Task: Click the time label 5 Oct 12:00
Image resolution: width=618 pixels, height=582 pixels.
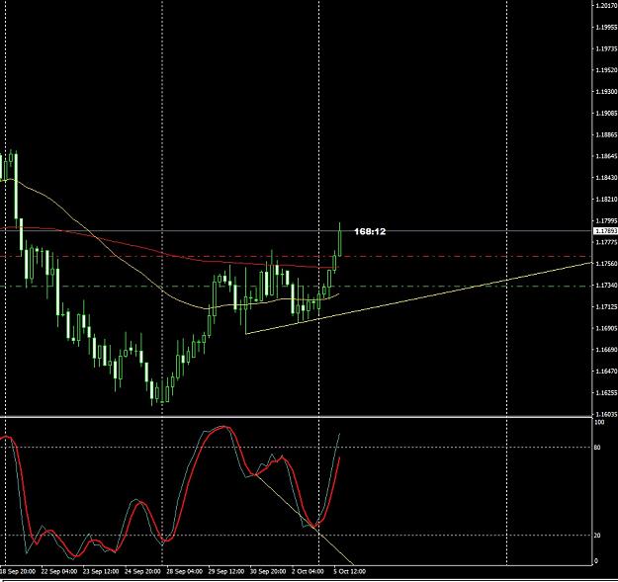Action: [x=349, y=571]
